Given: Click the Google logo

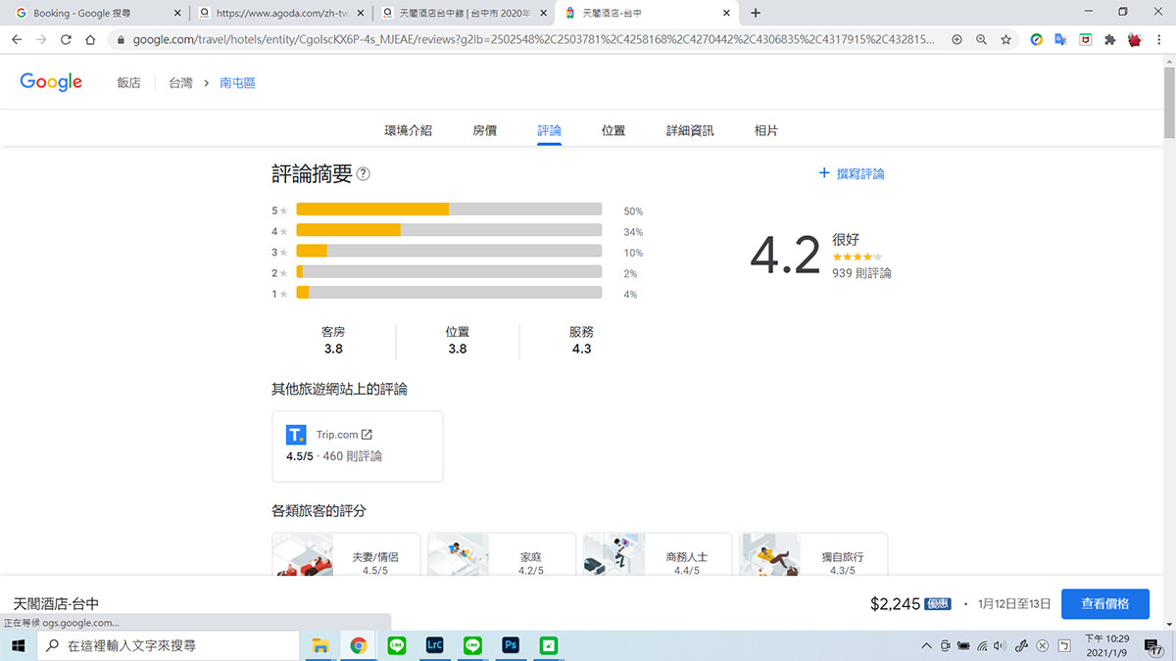Looking at the screenshot, I should pos(51,82).
